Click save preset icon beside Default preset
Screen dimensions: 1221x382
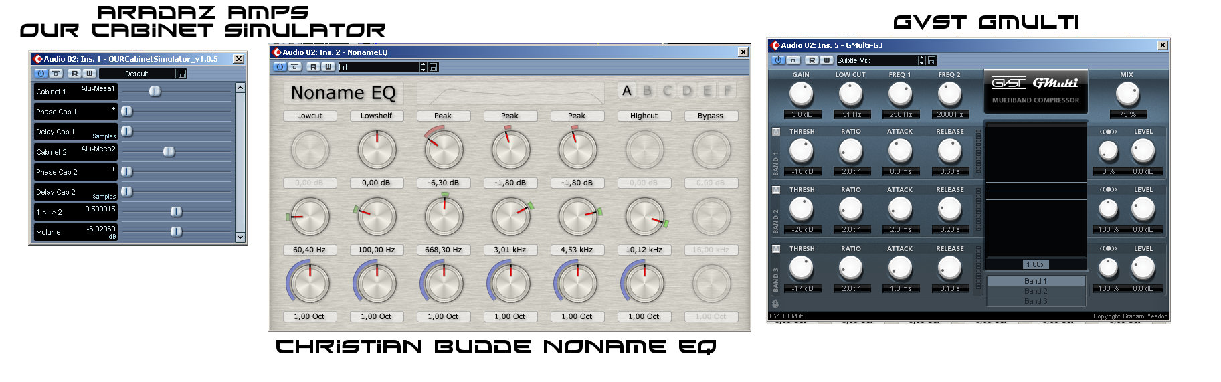(183, 74)
